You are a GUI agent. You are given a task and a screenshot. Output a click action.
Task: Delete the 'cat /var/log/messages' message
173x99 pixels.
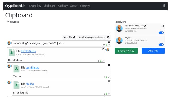point(109,42)
